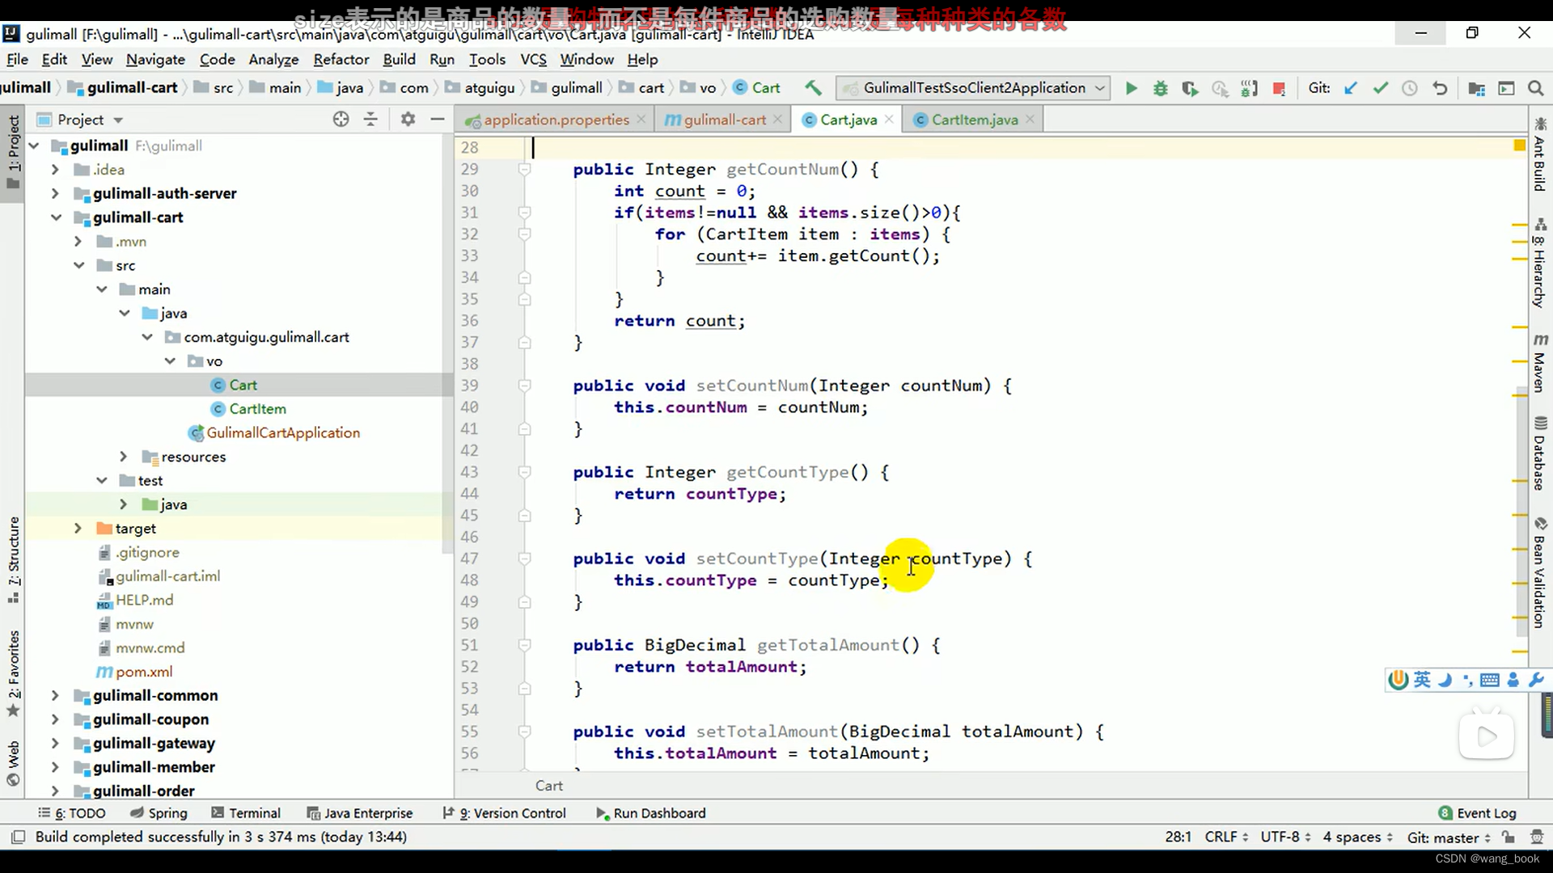Open the application.properties file
The height and width of the screenshot is (873, 1553).
[556, 120]
